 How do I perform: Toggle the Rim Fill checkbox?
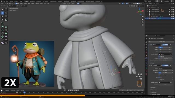click(x=159, y=77)
